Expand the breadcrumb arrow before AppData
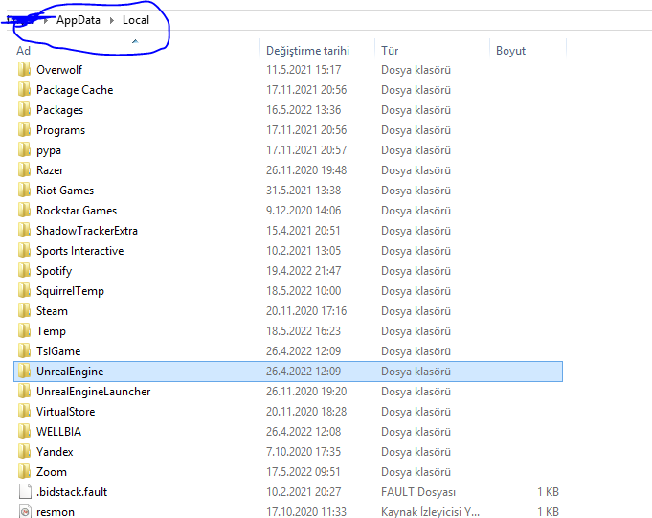Screen dimensions: 652x518 46,20
